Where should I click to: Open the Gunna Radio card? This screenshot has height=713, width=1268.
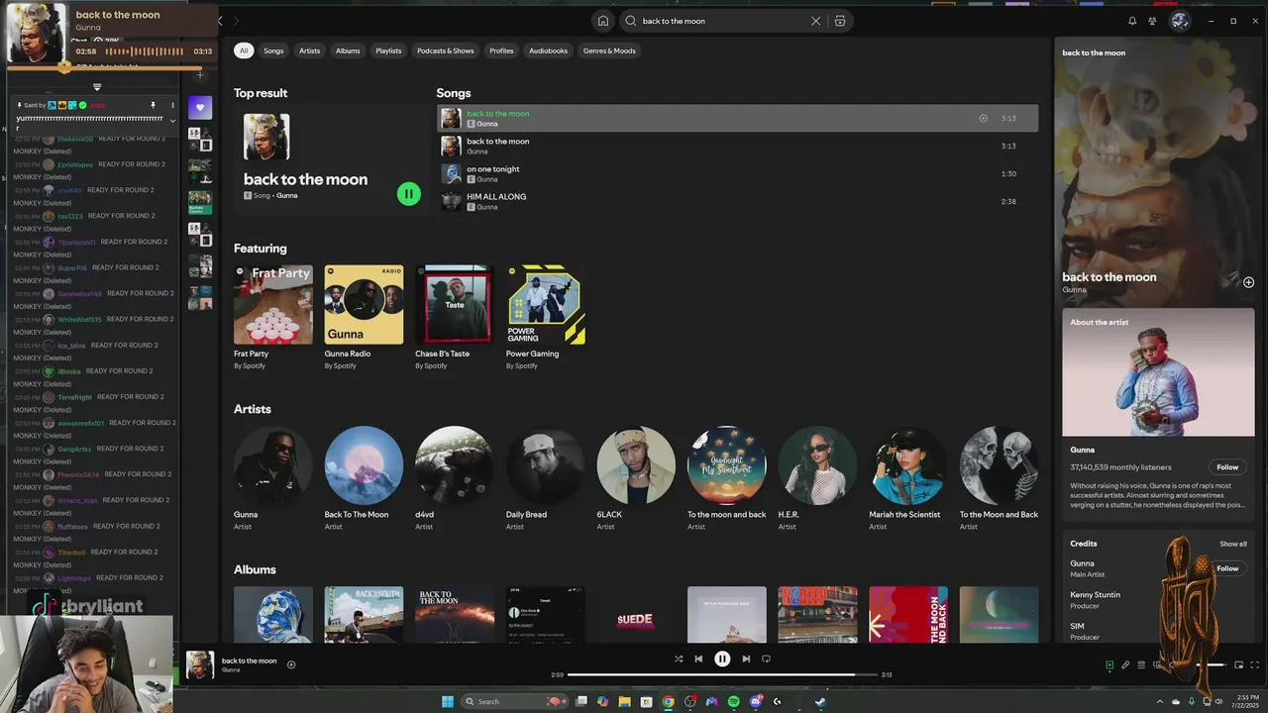tap(364, 318)
